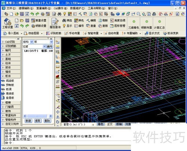Toggle 对象 snap in status bar

(128, 124)
